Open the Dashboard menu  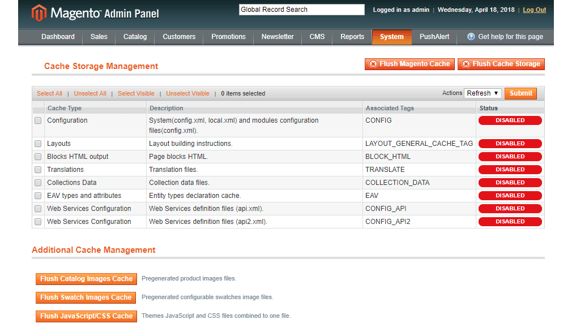(x=58, y=37)
